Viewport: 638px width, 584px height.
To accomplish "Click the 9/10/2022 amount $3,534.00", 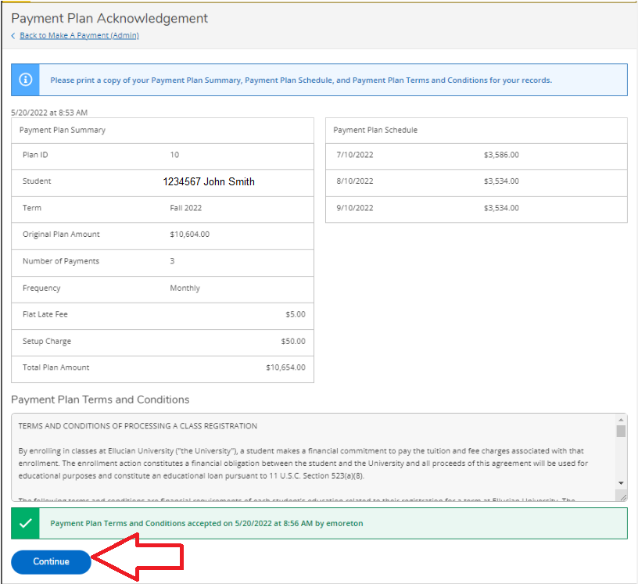I will coord(501,208).
